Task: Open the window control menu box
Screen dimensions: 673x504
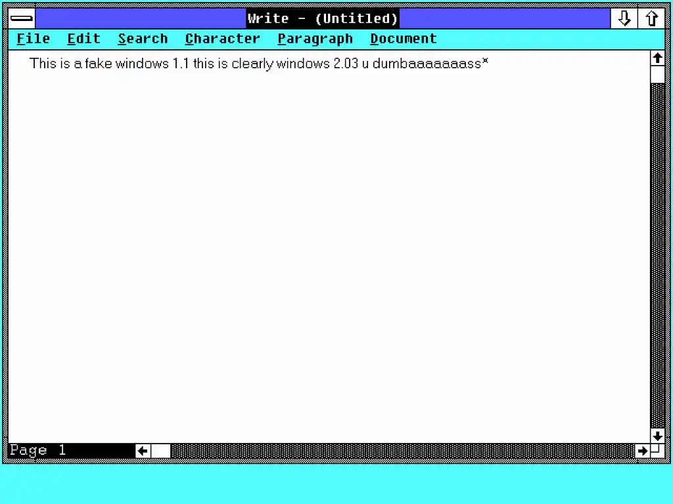Action: pos(22,18)
